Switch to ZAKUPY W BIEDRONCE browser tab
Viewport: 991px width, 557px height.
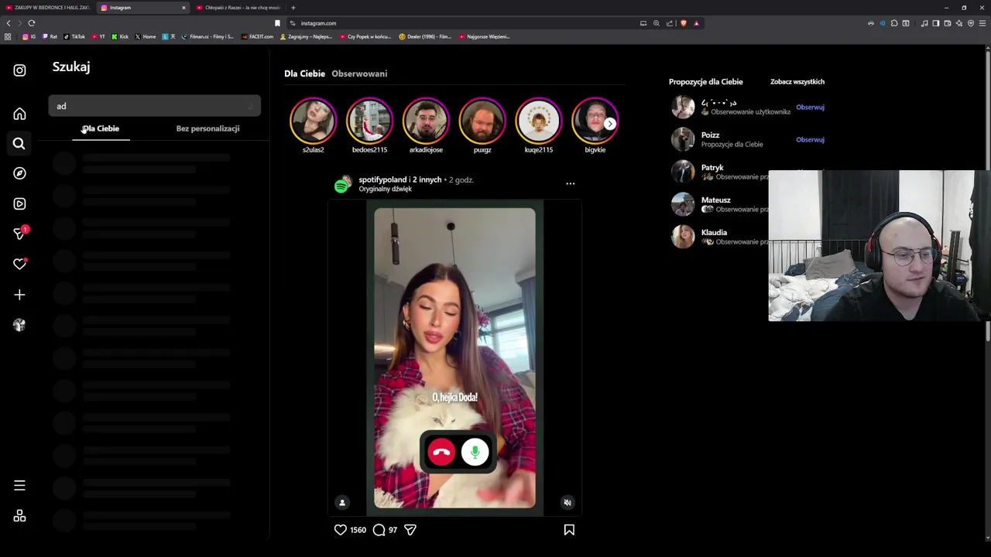(x=48, y=8)
